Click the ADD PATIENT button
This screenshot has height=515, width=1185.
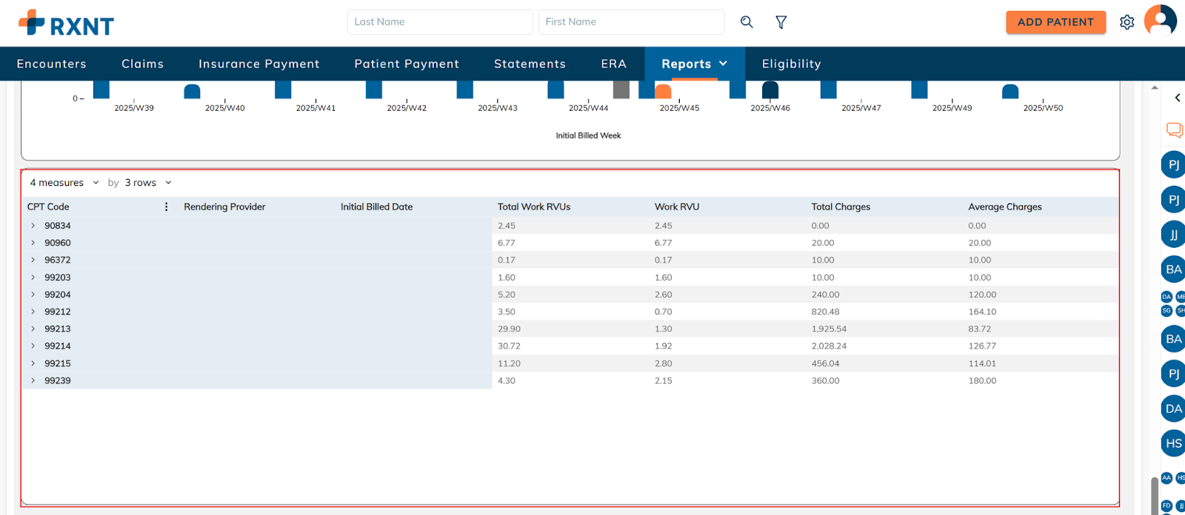[1055, 22]
